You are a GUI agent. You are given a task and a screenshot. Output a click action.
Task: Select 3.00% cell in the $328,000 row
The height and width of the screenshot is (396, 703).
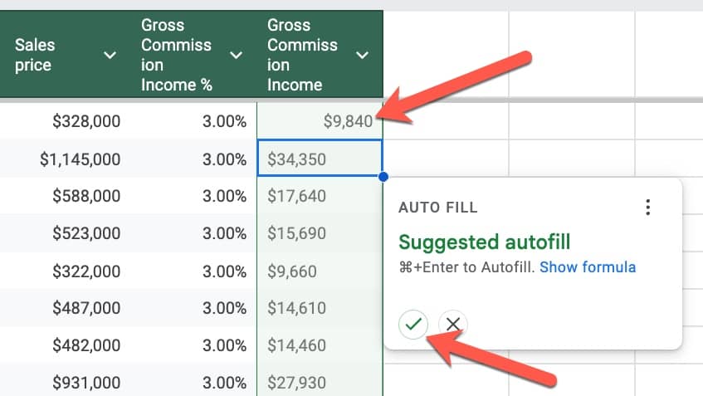(x=193, y=121)
